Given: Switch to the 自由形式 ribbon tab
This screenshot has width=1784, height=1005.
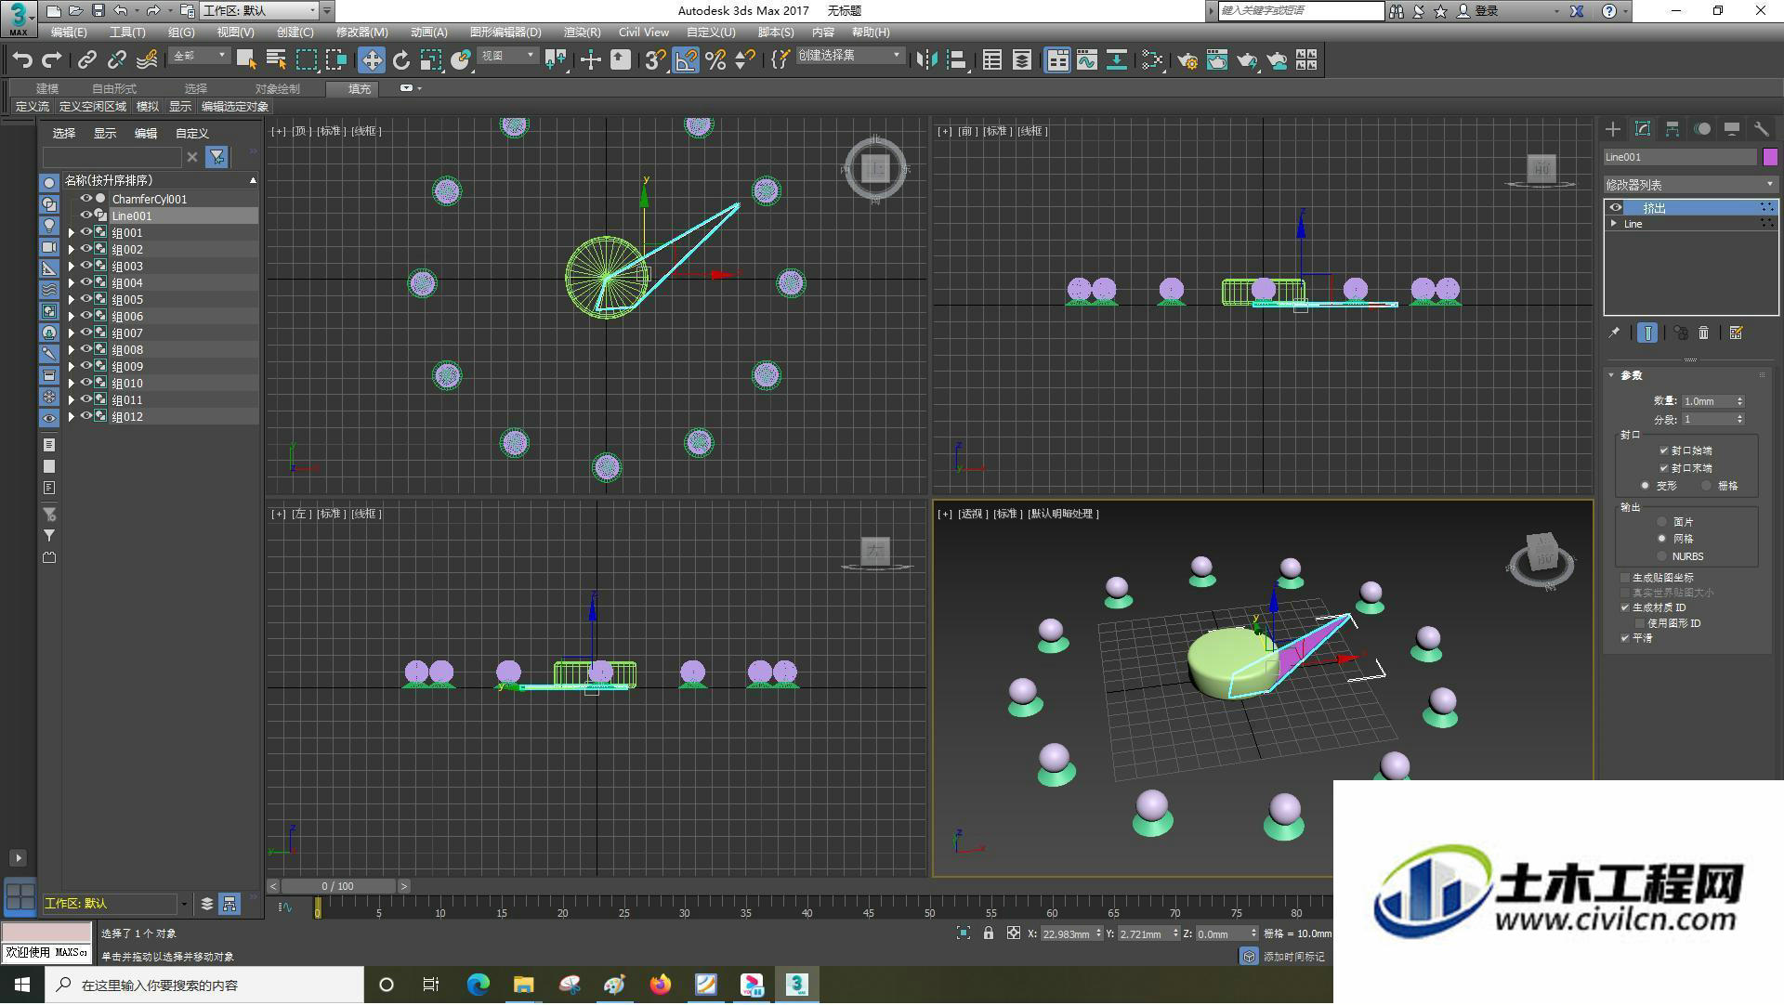Looking at the screenshot, I should tap(114, 88).
